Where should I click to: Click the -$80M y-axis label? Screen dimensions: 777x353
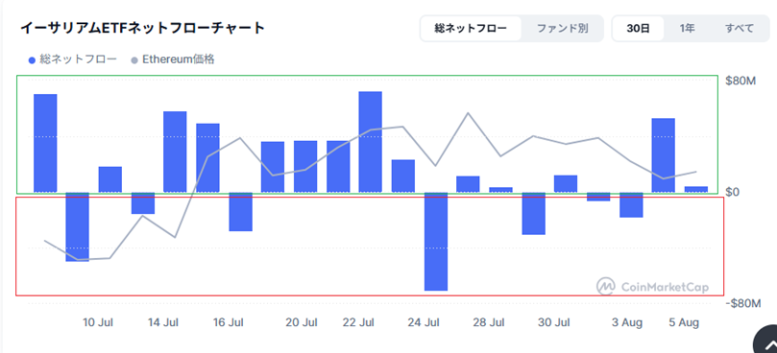point(742,303)
